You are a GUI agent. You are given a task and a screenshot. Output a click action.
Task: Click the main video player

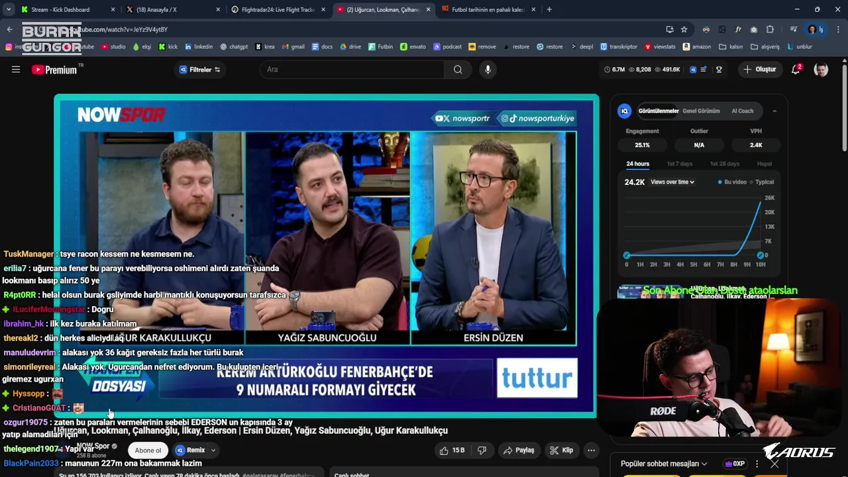pyautogui.click(x=327, y=256)
